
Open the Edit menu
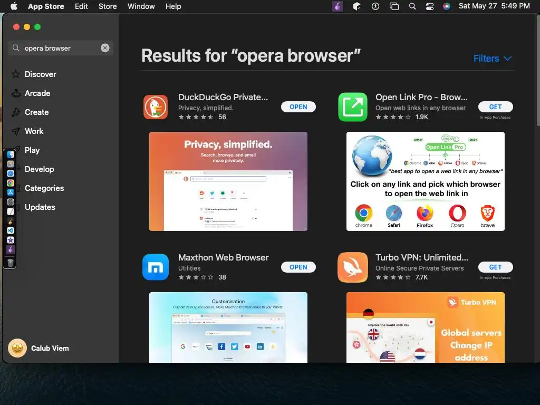[81, 6]
